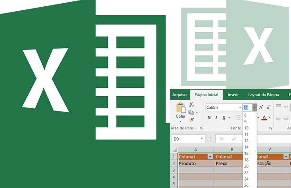291x188 pixels.
Task: Open the Copy button dropdown arrow
Action: [197, 112]
